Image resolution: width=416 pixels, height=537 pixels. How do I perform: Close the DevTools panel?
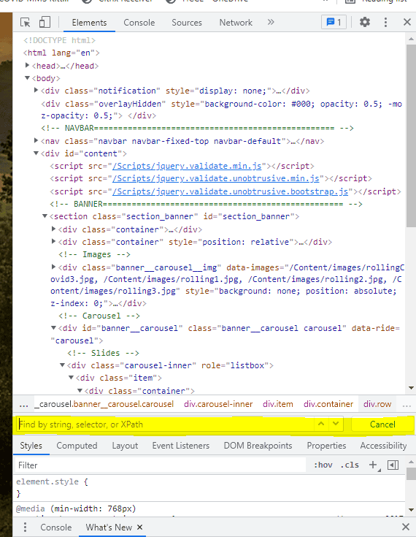(407, 22)
